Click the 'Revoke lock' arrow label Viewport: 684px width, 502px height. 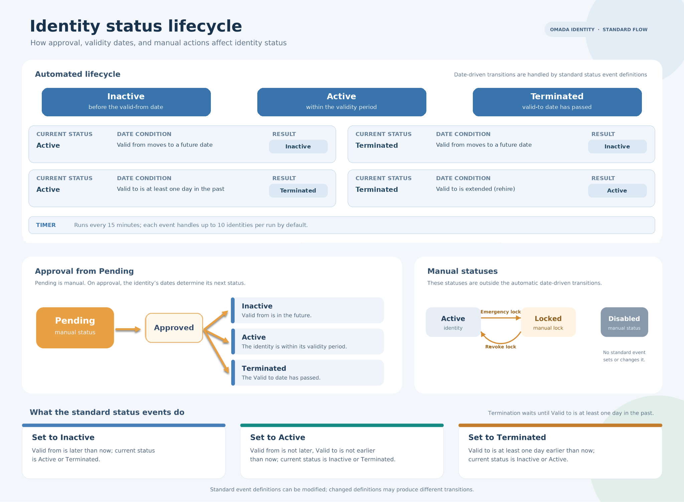tap(501, 347)
